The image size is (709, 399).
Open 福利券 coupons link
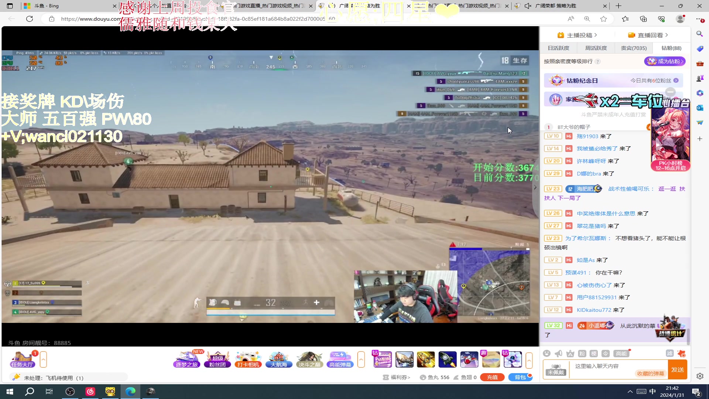click(x=397, y=377)
